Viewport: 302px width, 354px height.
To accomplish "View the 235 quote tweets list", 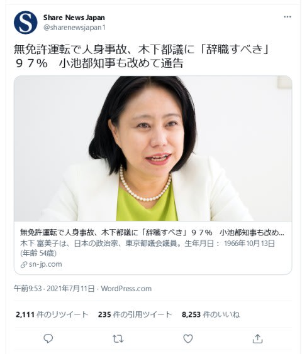I will tap(135, 314).
